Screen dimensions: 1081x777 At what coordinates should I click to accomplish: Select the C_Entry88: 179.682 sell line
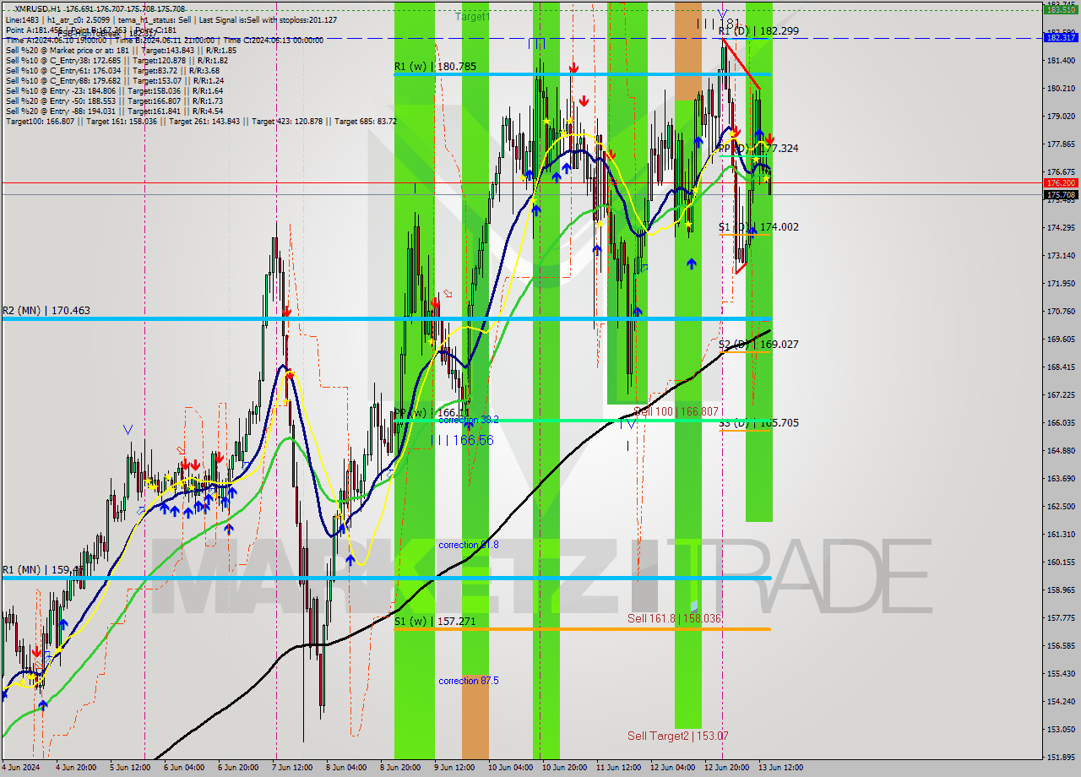pos(114,80)
